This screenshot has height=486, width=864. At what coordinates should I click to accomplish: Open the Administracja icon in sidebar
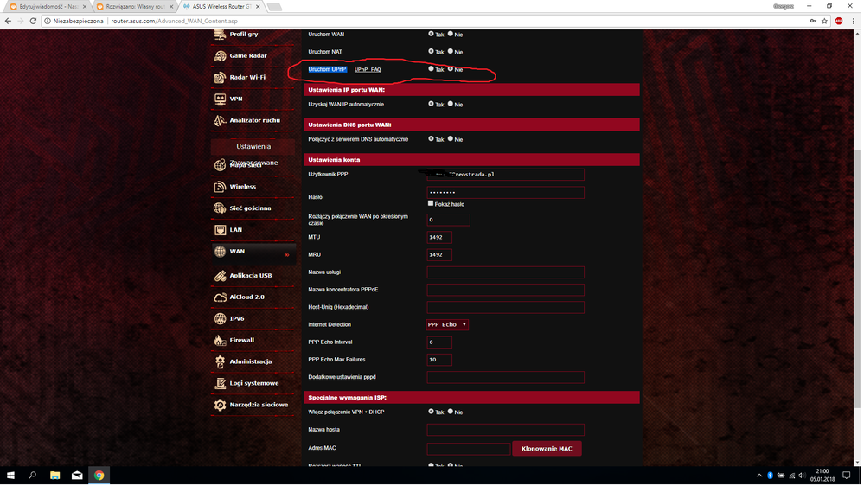point(221,362)
